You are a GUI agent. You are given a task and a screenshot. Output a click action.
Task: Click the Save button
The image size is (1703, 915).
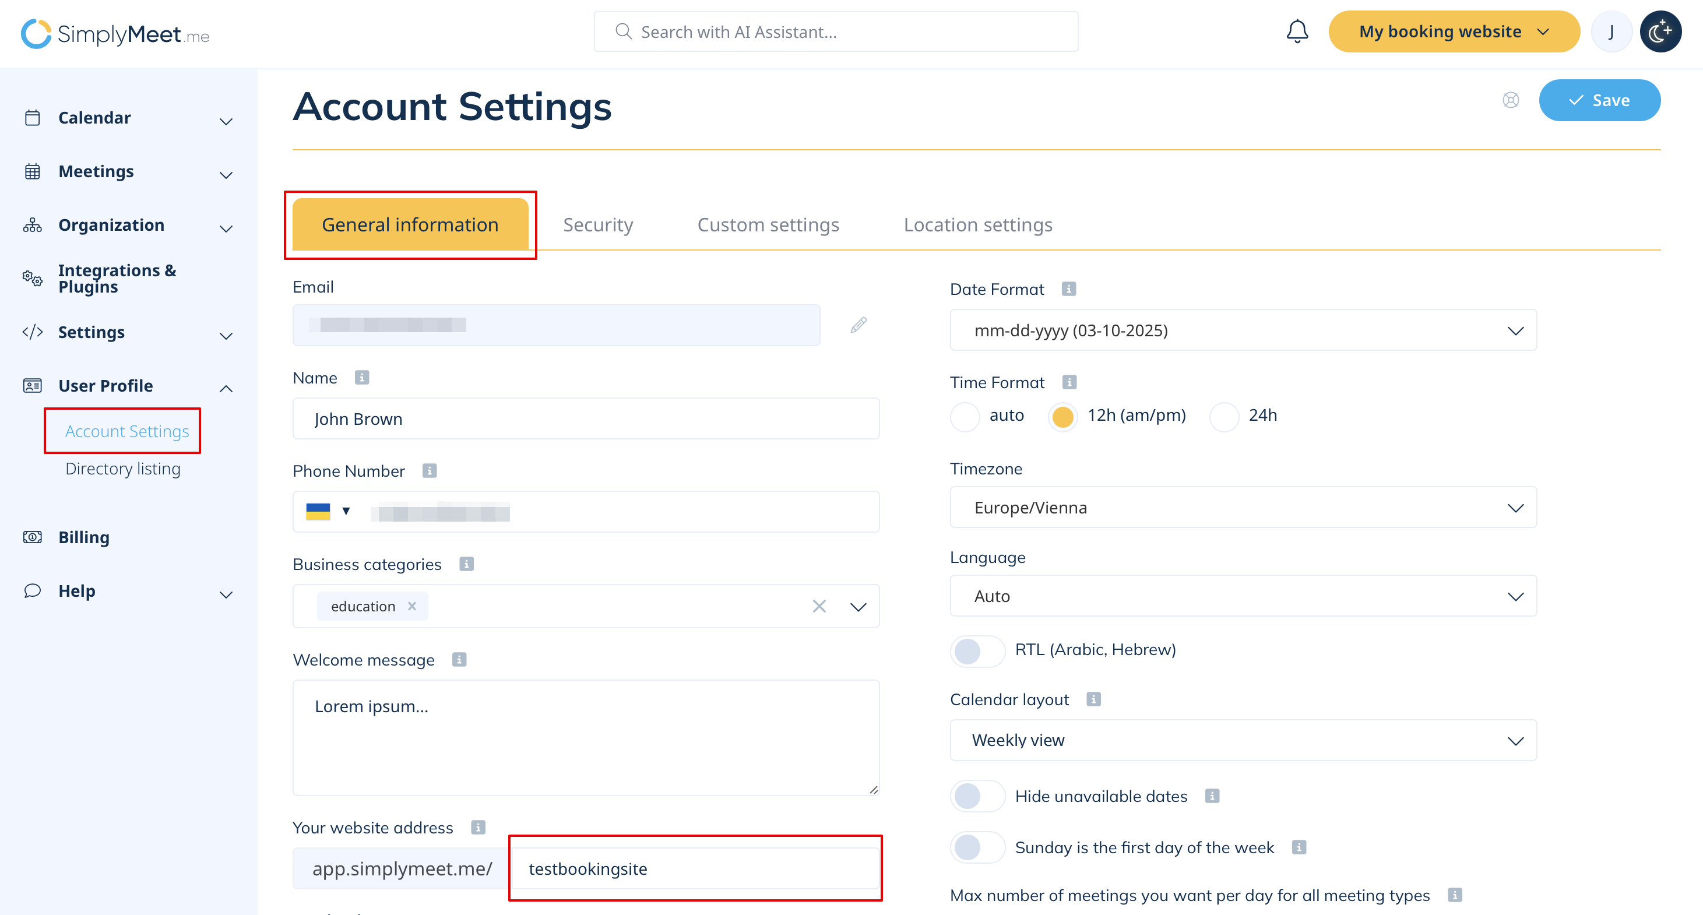click(1599, 100)
